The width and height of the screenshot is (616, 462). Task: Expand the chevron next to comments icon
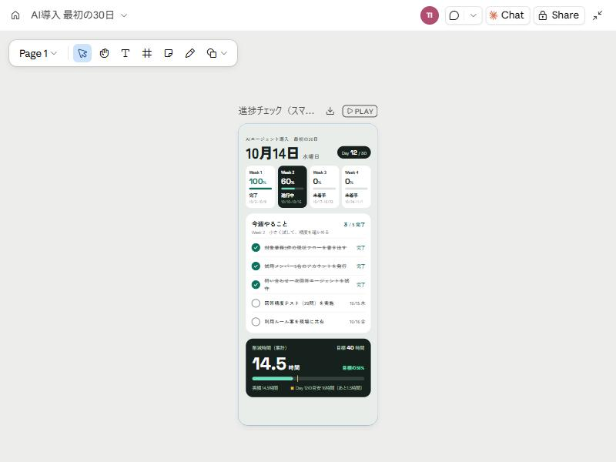click(473, 15)
